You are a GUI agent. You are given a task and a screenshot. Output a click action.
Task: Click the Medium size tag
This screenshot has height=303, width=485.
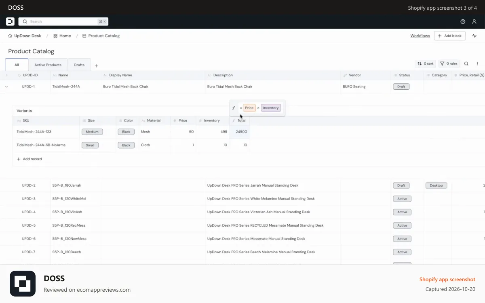[92, 132]
